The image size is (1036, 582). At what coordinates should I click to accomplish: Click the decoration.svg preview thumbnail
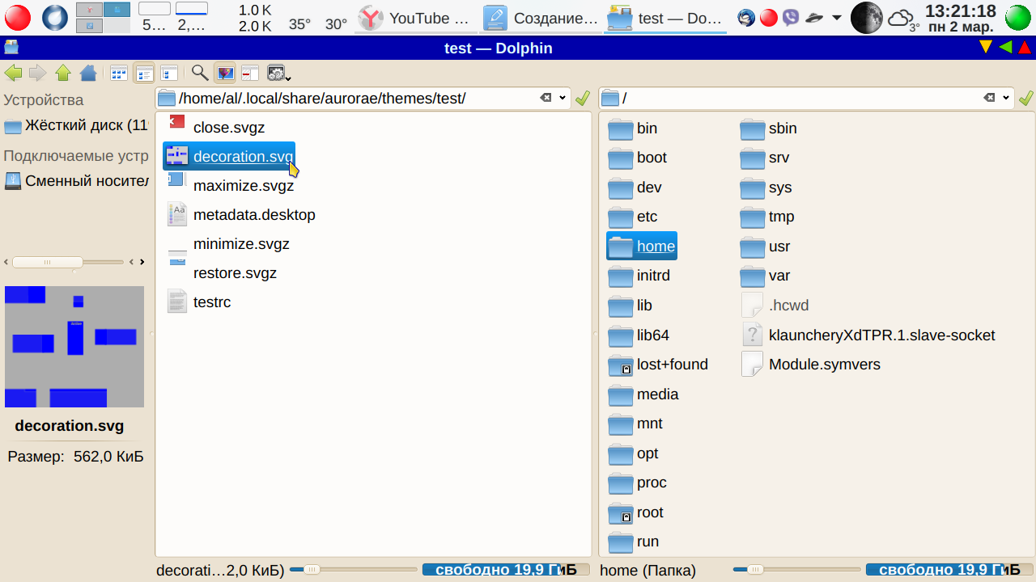point(74,346)
